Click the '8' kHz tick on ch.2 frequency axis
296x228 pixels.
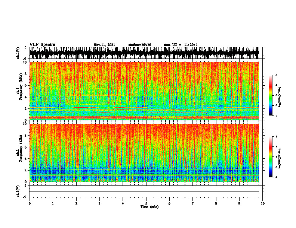point(26,136)
